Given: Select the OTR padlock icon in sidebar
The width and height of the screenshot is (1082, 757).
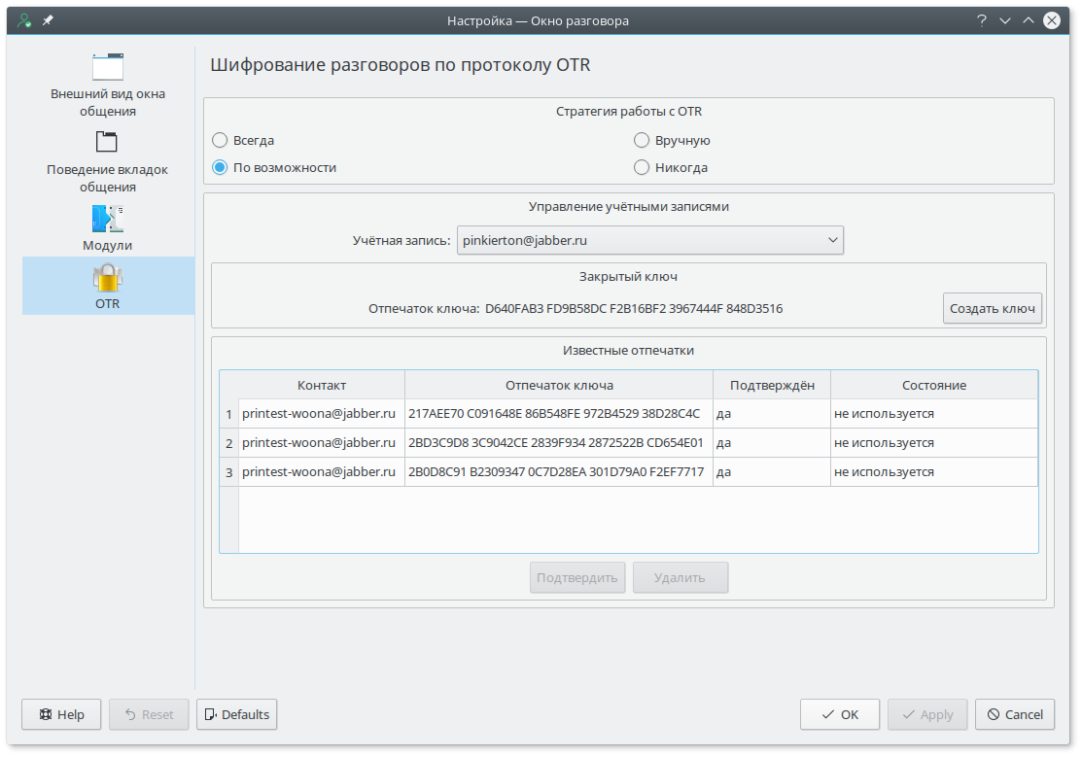Looking at the screenshot, I should [x=108, y=277].
